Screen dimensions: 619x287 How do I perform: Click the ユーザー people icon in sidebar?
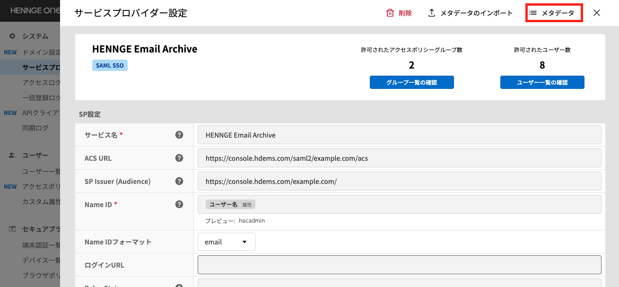12,155
